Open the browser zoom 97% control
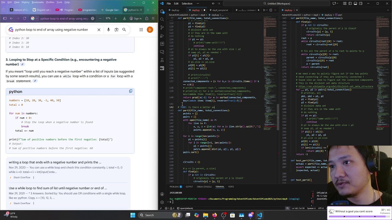 click(x=108, y=18)
